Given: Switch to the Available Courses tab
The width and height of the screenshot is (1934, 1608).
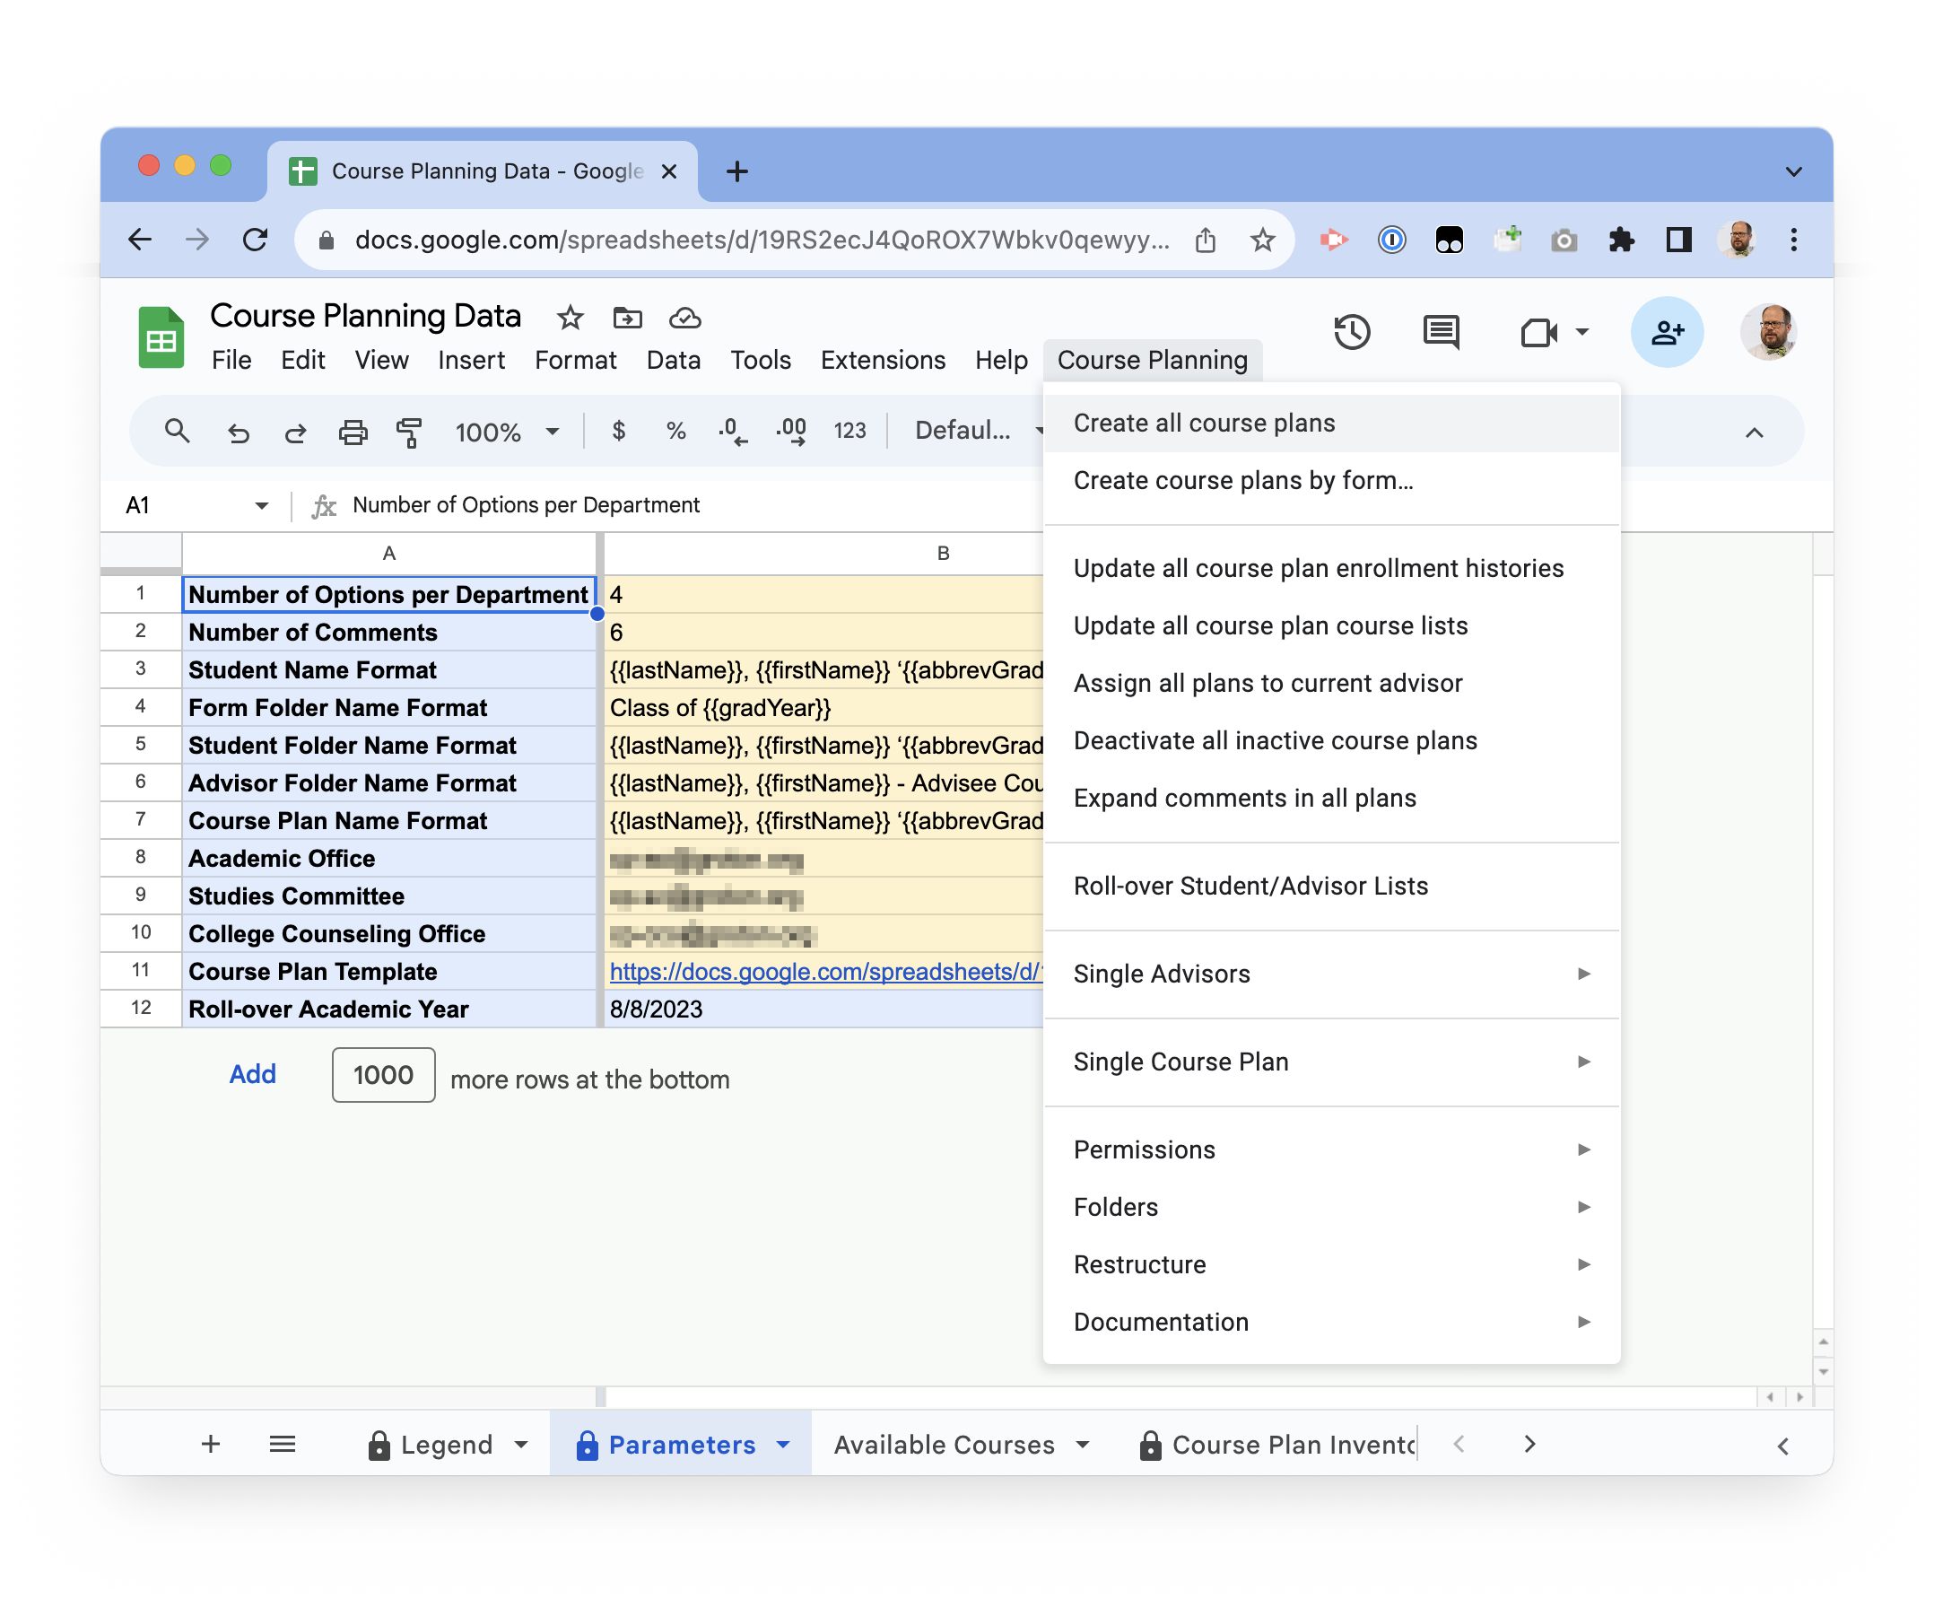Looking at the screenshot, I should [943, 1444].
